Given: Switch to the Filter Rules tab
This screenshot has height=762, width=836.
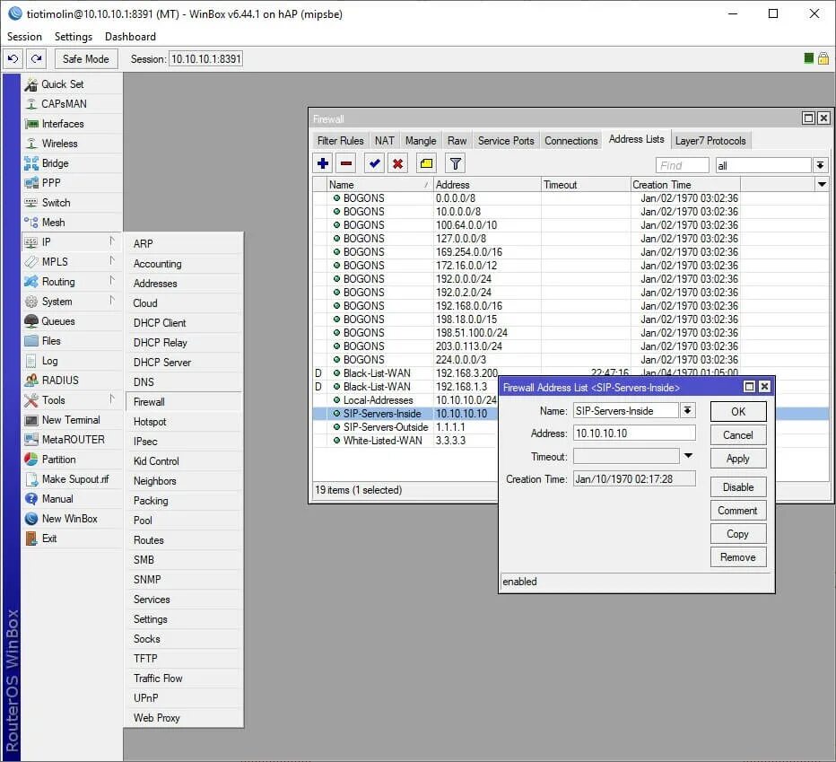Looking at the screenshot, I should point(340,140).
